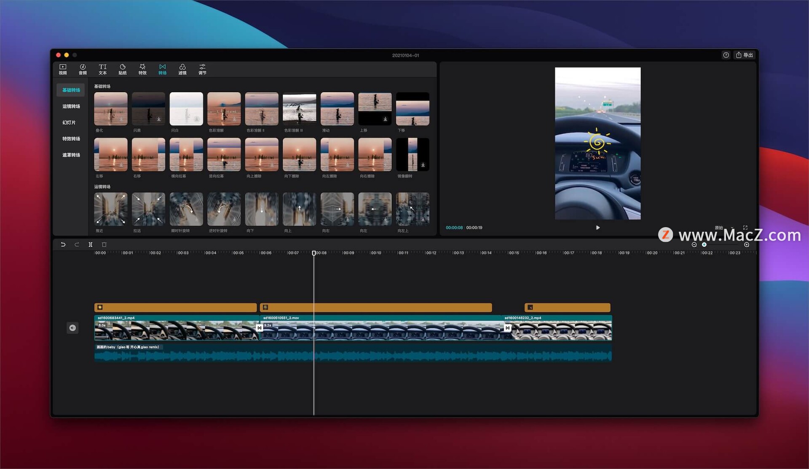
Task: Choose the 拉远 camera transition
Action: pos(148,209)
